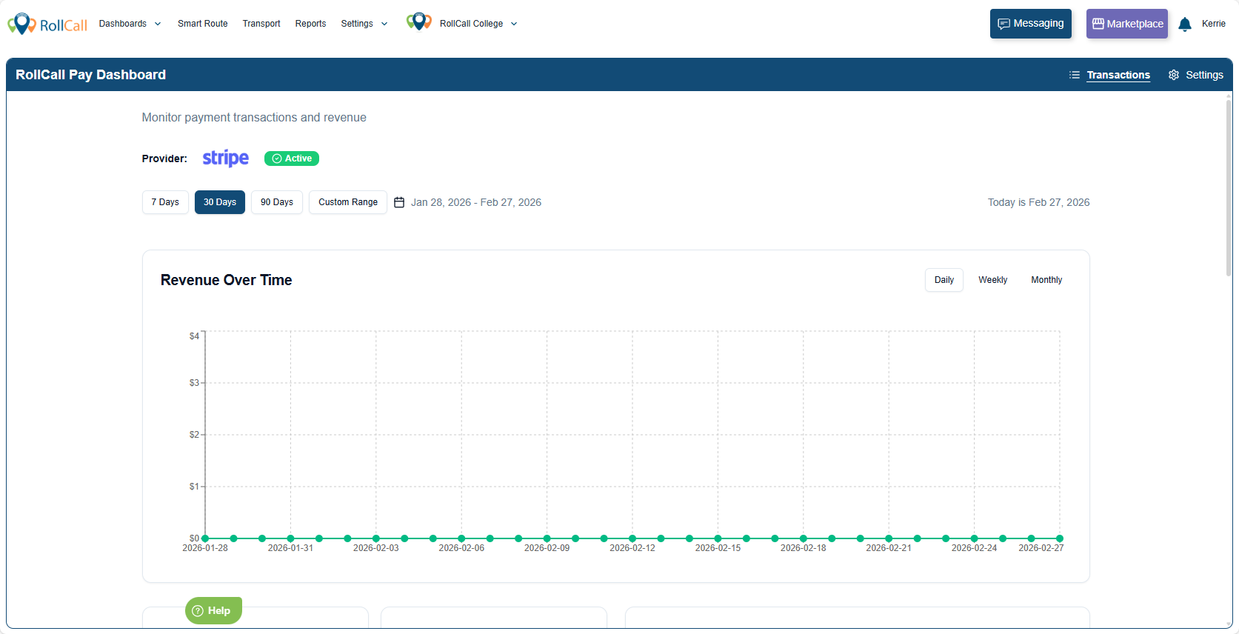Screen dimensions: 1239x634
Task: Expand the Dashboards dropdown menu
Action: (x=130, y=24)
